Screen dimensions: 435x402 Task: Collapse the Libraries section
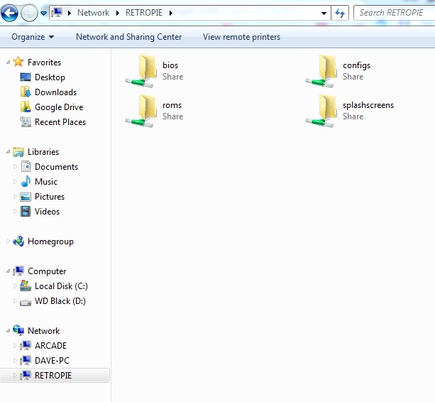tap(8, 151)
